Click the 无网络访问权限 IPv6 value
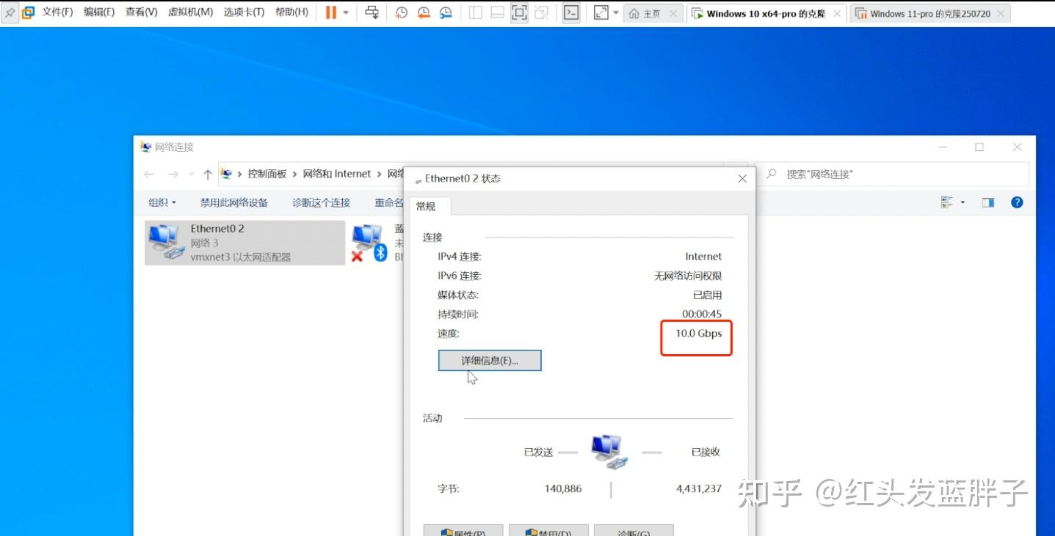 tap(688, 276)
